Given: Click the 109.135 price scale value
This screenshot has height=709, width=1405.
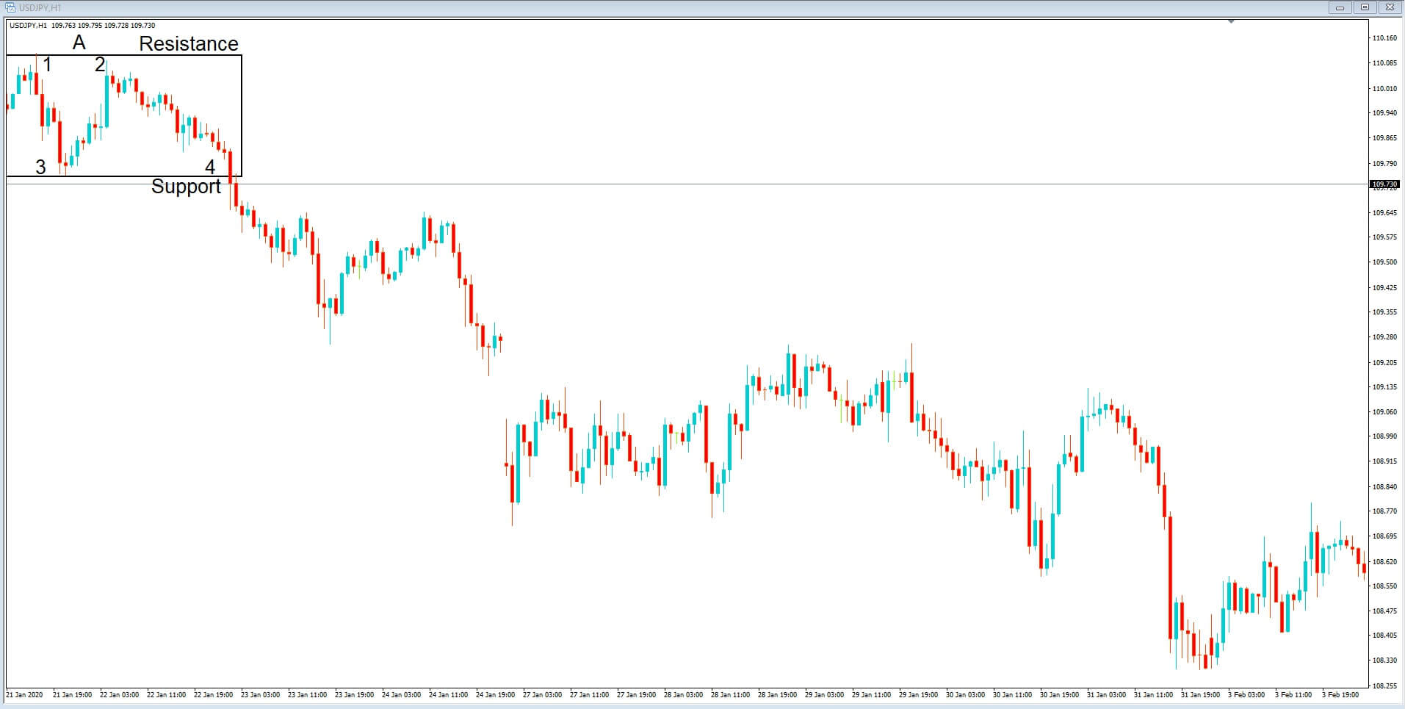Looking at the screenshot, I should 1384,387.
